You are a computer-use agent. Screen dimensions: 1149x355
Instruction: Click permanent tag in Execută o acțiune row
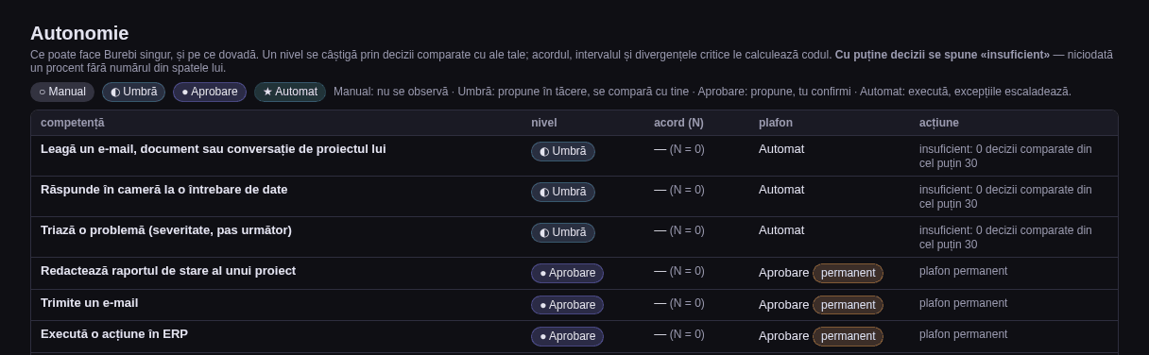[848, 336]
